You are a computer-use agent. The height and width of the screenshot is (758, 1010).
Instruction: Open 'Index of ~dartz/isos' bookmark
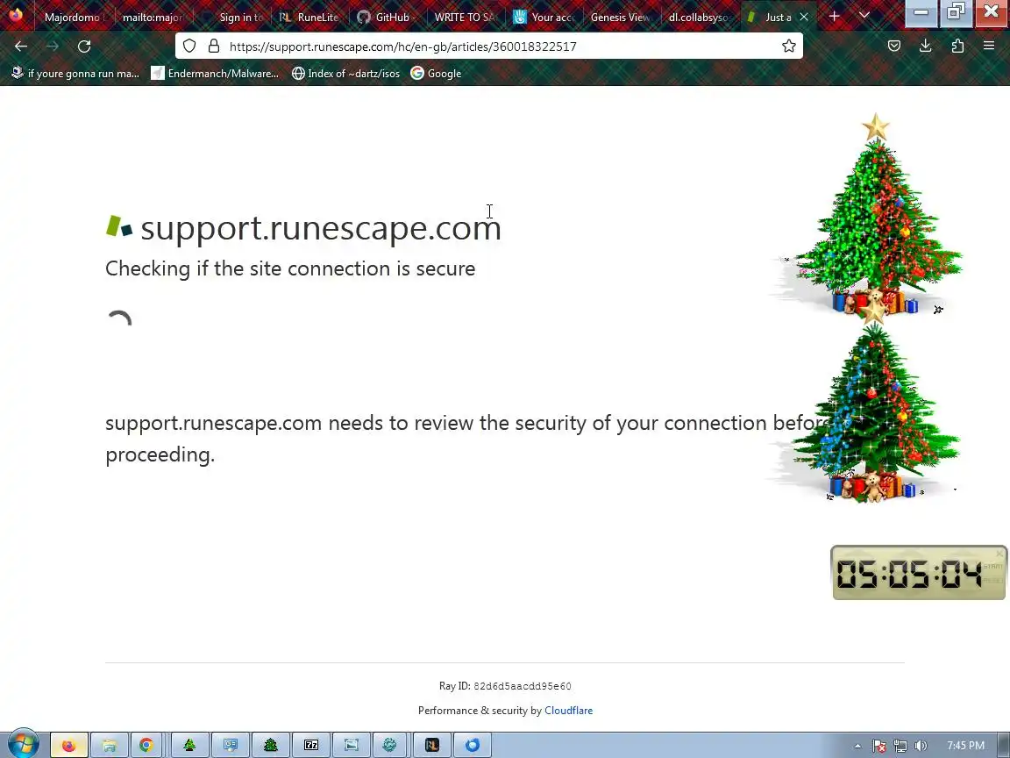coord(346,74)
